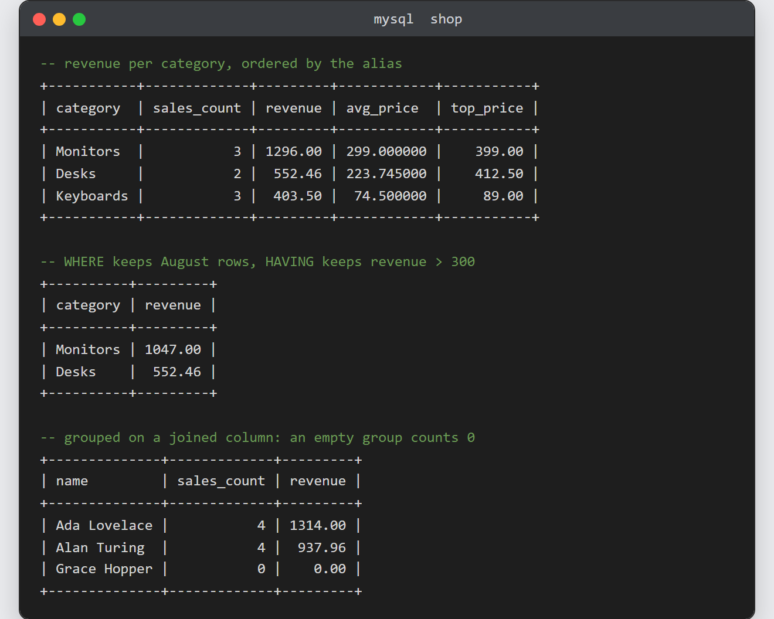Click the top_price value 399.00
This screenshot has width=774, height=619.
coord(499,152)
